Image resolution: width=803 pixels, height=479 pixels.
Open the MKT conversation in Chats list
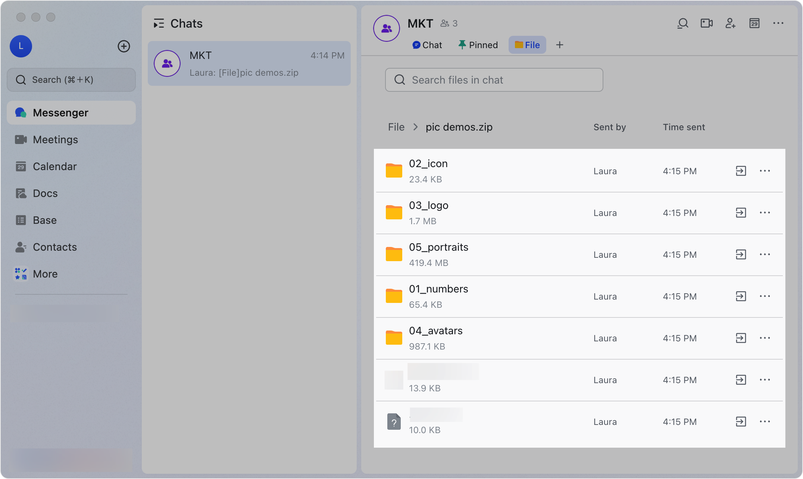(x=249, y=63)
